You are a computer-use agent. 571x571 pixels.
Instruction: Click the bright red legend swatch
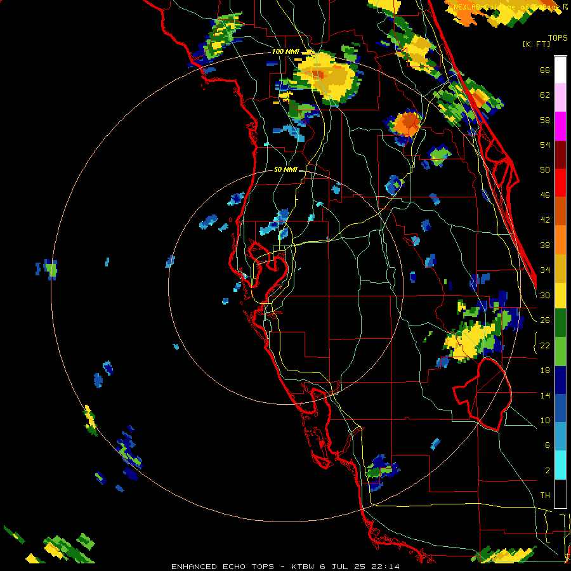point(560,183)
